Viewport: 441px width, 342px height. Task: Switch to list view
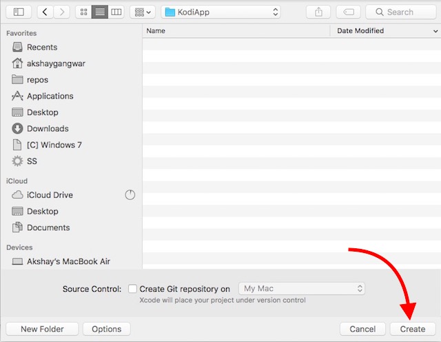100,12
